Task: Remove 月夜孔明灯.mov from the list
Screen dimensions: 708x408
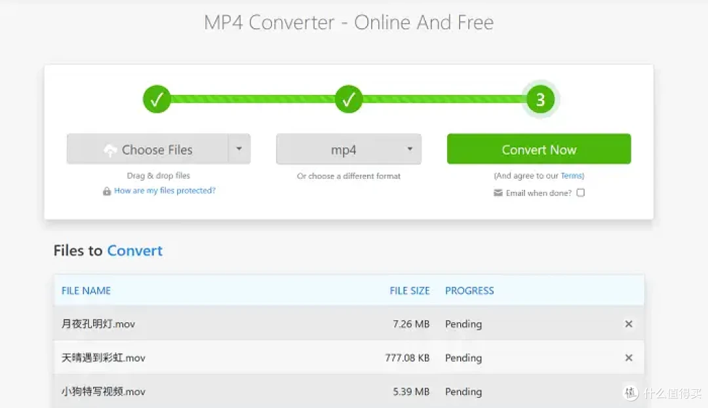Action: 629,324
